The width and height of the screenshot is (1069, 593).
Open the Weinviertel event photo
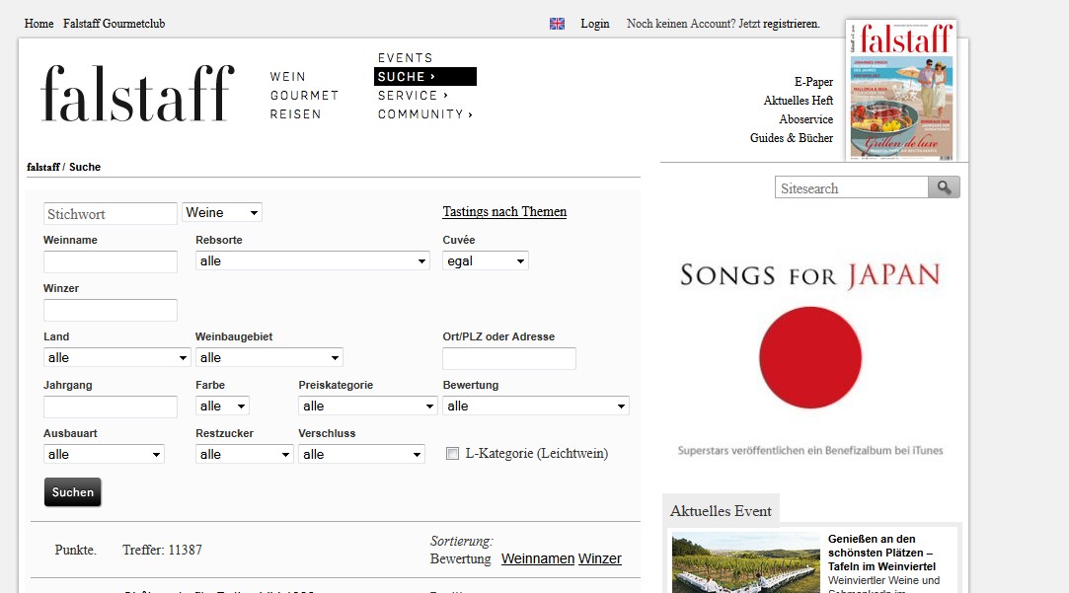(745, 562)
